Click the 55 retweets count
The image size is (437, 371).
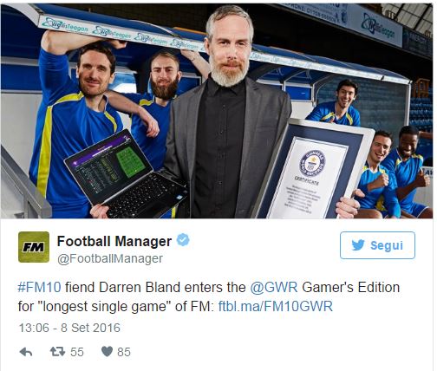point(77,352)
